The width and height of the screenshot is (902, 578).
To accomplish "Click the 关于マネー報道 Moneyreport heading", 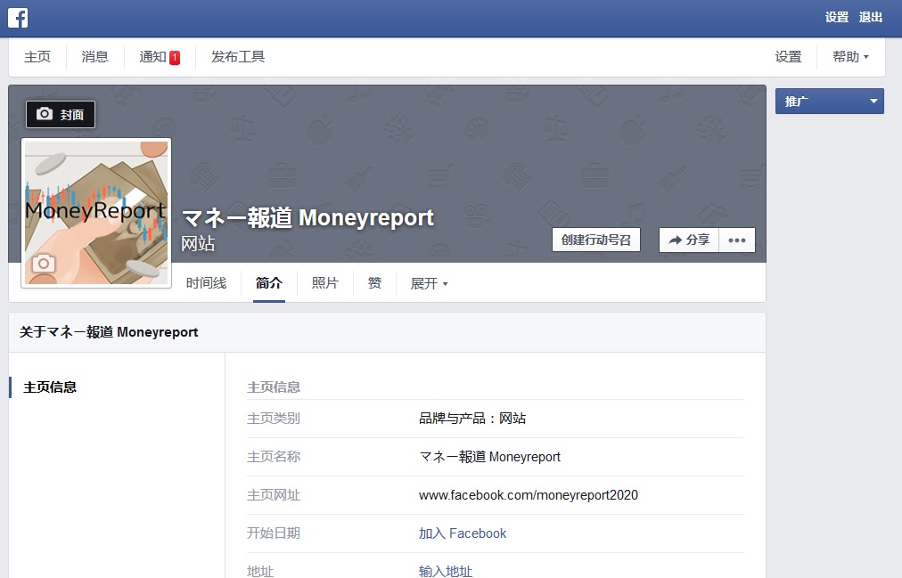I will tap(109, 332).
